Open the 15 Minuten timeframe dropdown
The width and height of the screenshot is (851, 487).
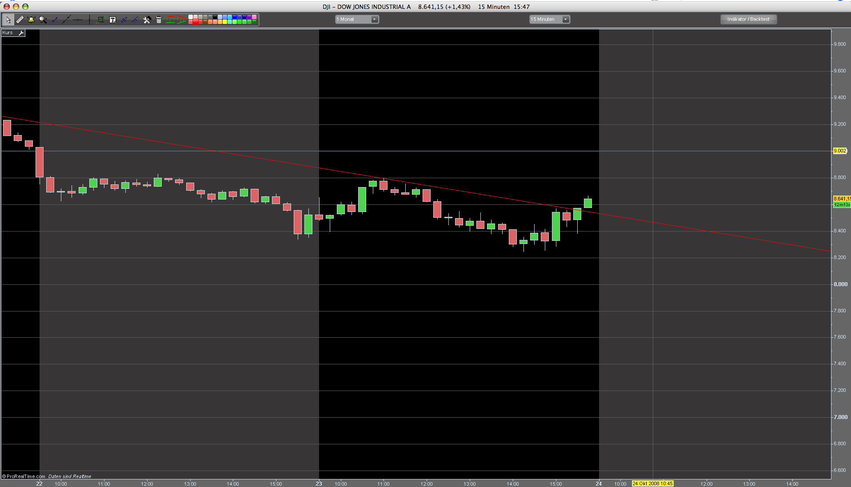point(549,19)
